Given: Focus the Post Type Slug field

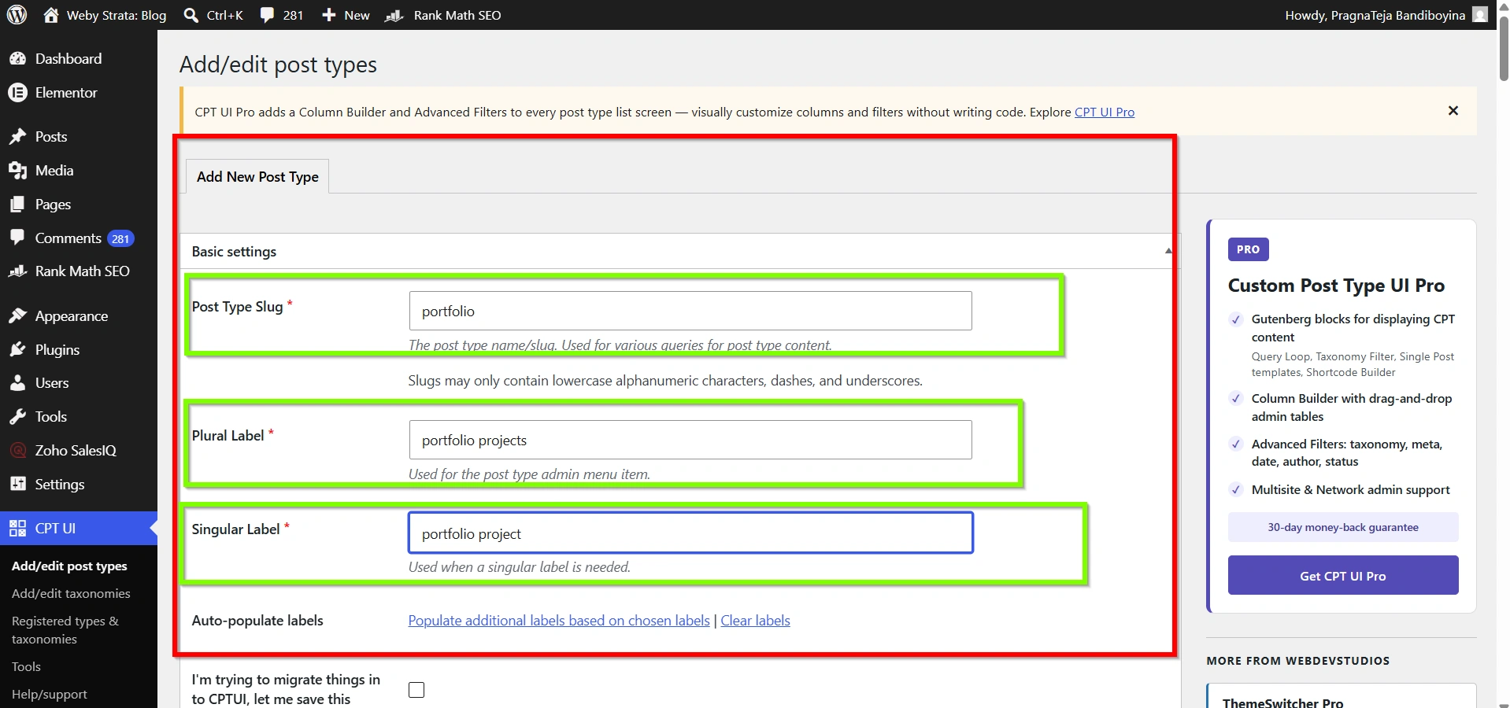Looking at the screenshot, I should [690, 311].
